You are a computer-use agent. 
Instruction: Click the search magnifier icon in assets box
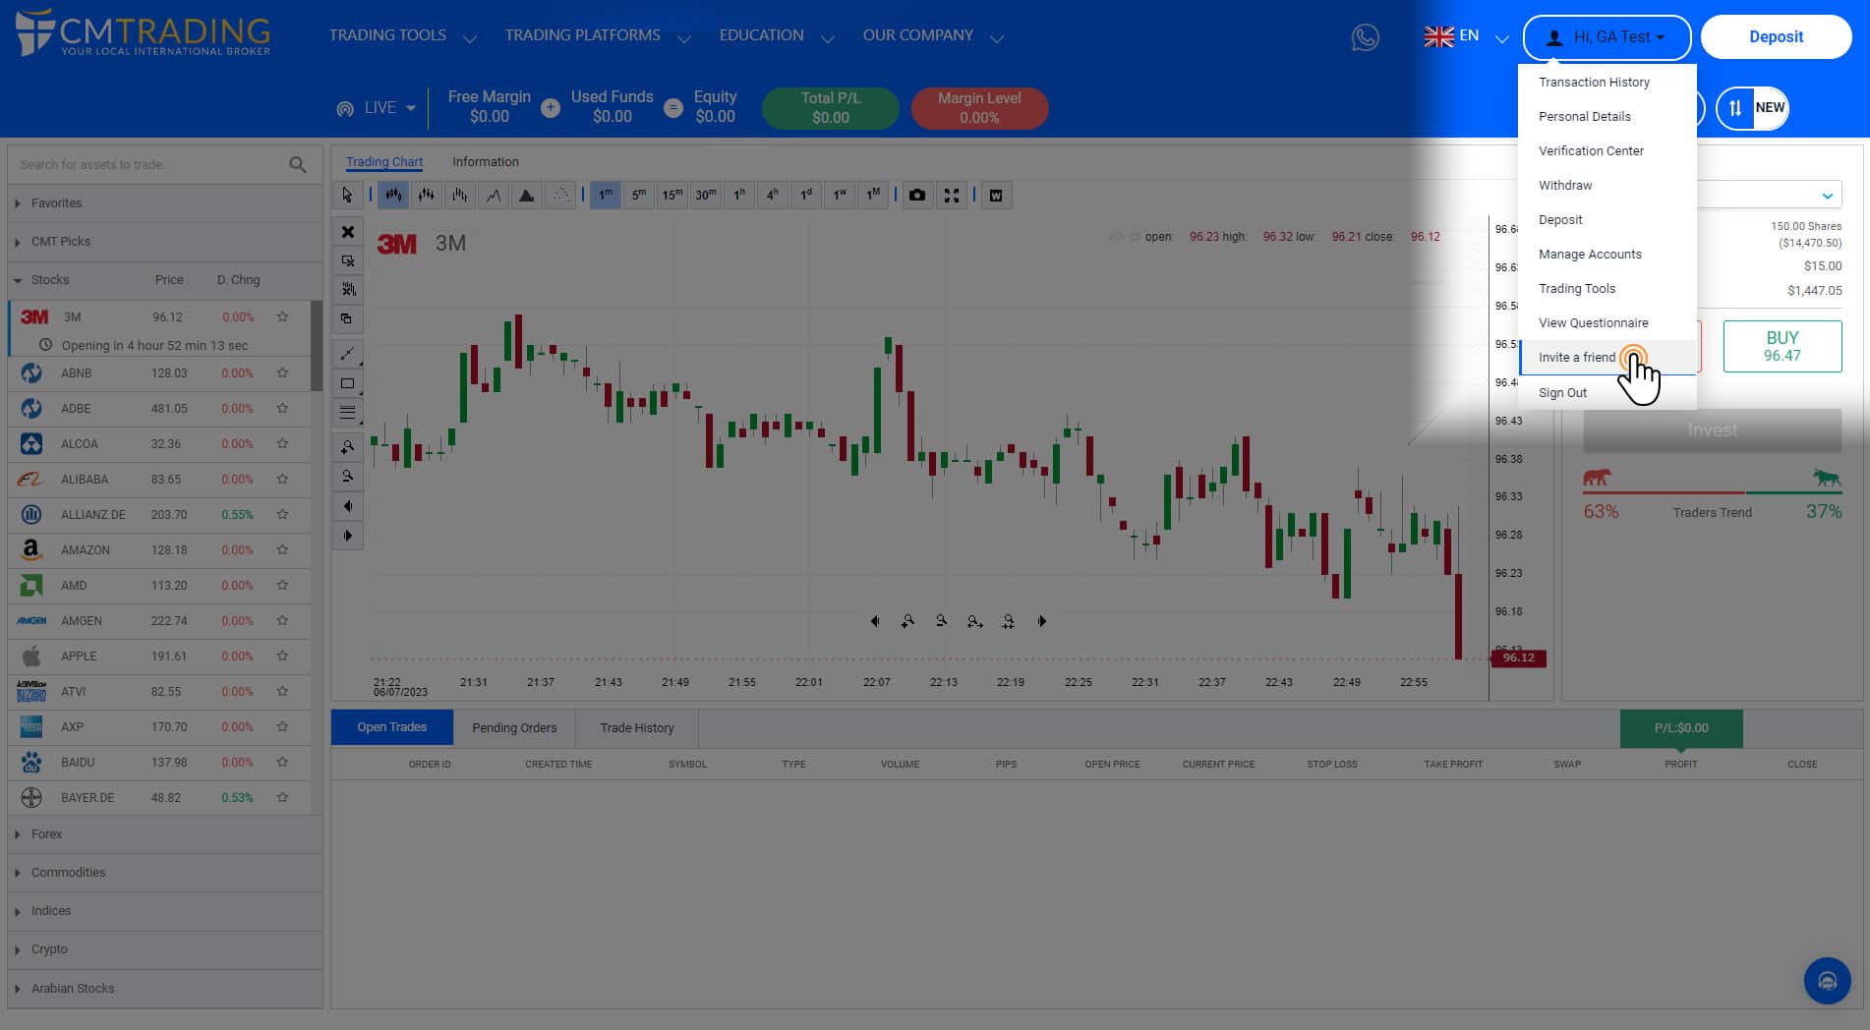click(298, 164)
